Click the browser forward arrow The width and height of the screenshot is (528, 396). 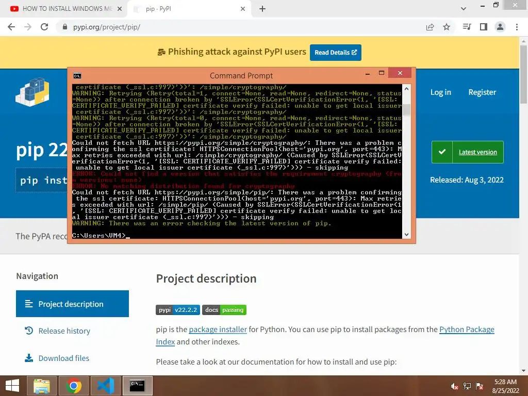pos(28,27)
